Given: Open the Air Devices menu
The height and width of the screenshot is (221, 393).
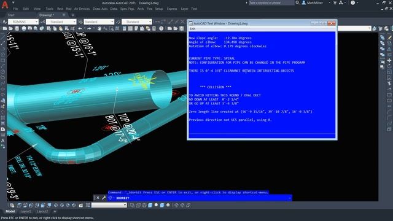Looking at the screenshot, I should click(82, 9).
